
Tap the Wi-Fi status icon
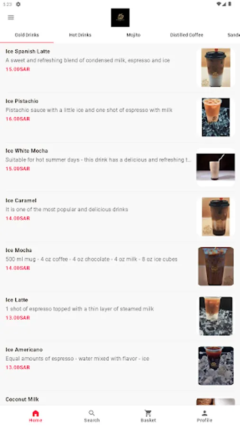click(219, 4)
